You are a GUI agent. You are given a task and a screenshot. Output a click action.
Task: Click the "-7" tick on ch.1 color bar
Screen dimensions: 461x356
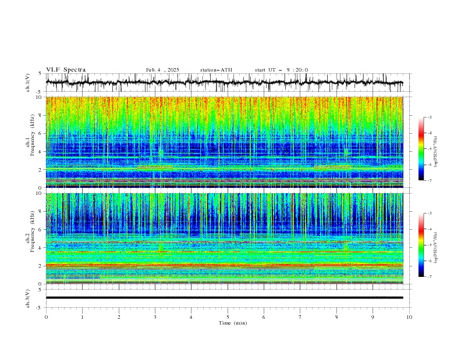tap(429, 180)
